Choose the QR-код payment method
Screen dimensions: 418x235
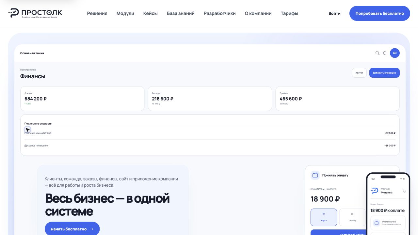(x=352, y=217)
